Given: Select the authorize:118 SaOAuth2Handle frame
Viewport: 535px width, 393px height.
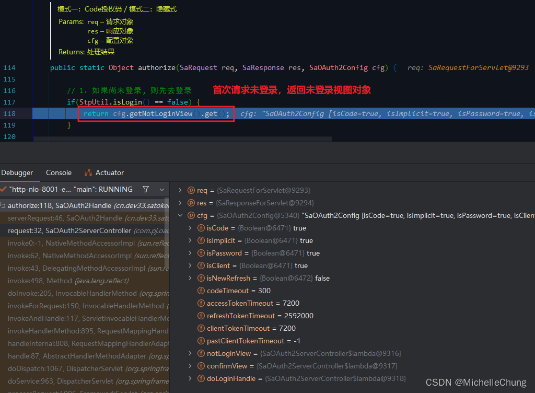Looking at the screenshot, I should [x=84, y=205].
